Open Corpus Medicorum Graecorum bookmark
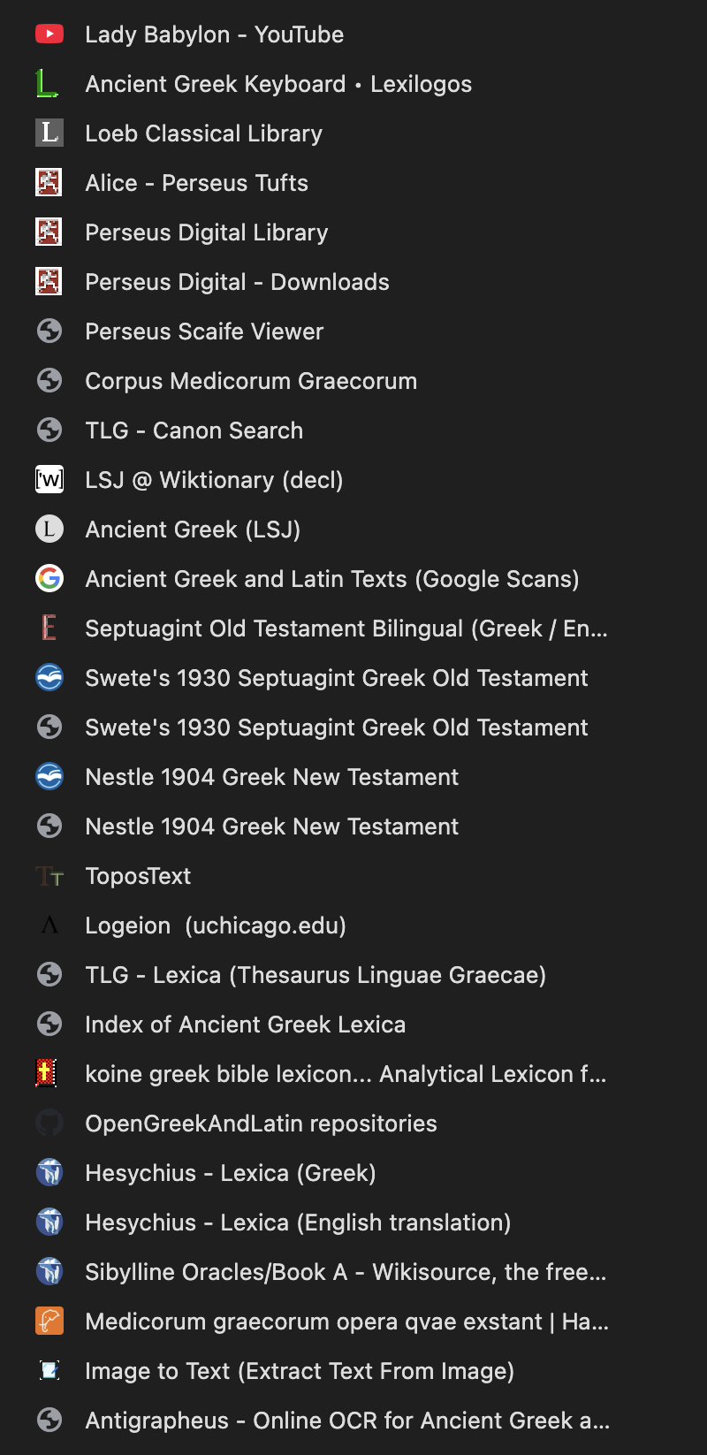The height and width of the screenshot is (1455, 707). (251, 381)
